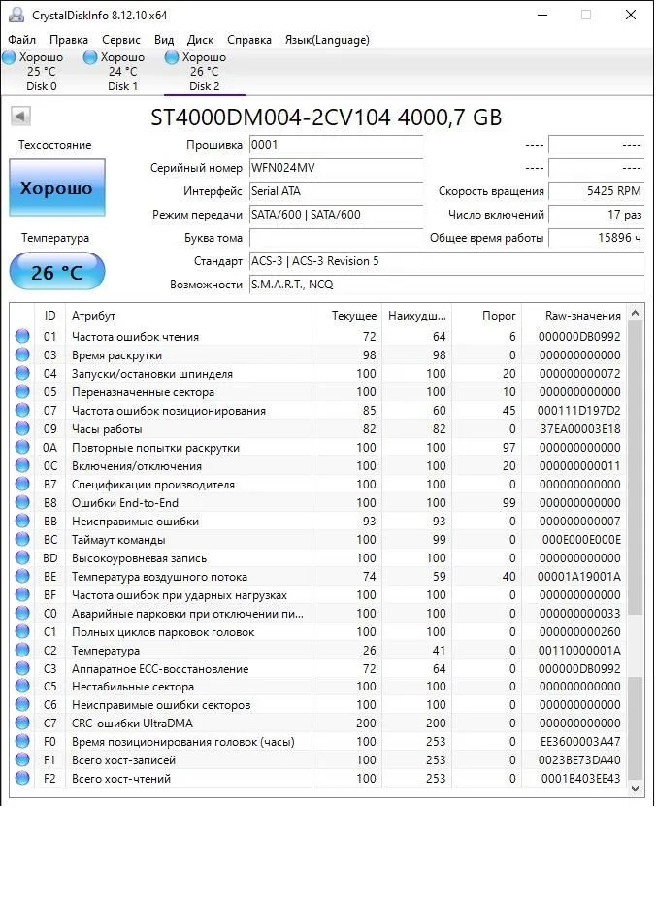Click the Хорошо health status button

point(57,187)
